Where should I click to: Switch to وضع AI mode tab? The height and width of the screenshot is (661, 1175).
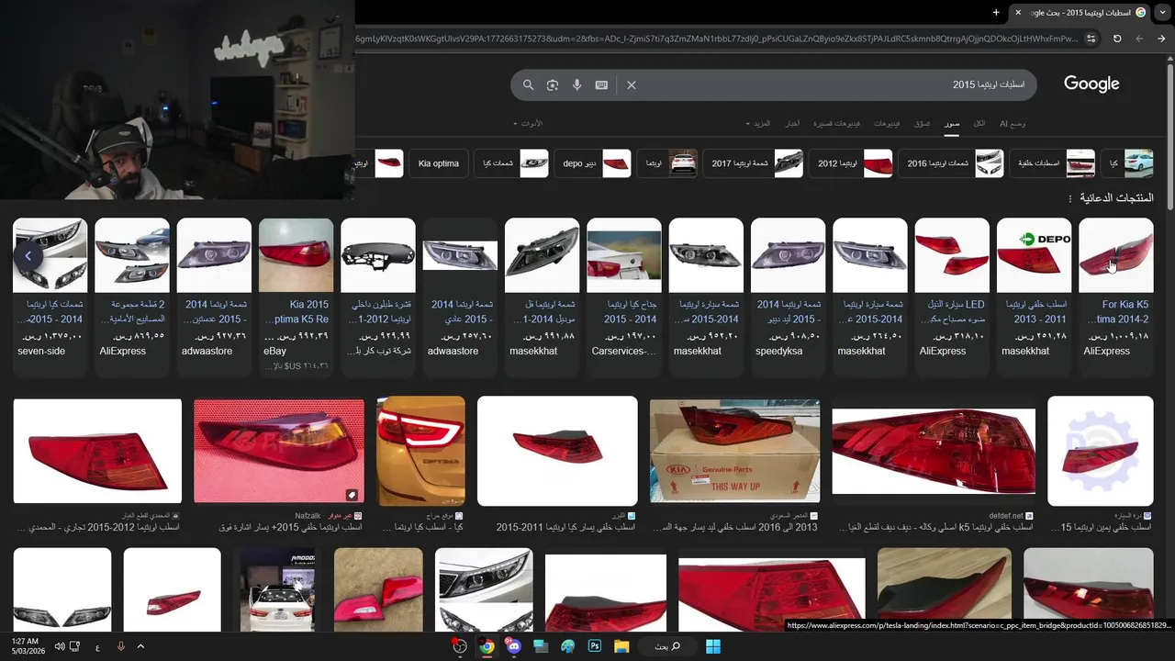(x=1013, y=123)
